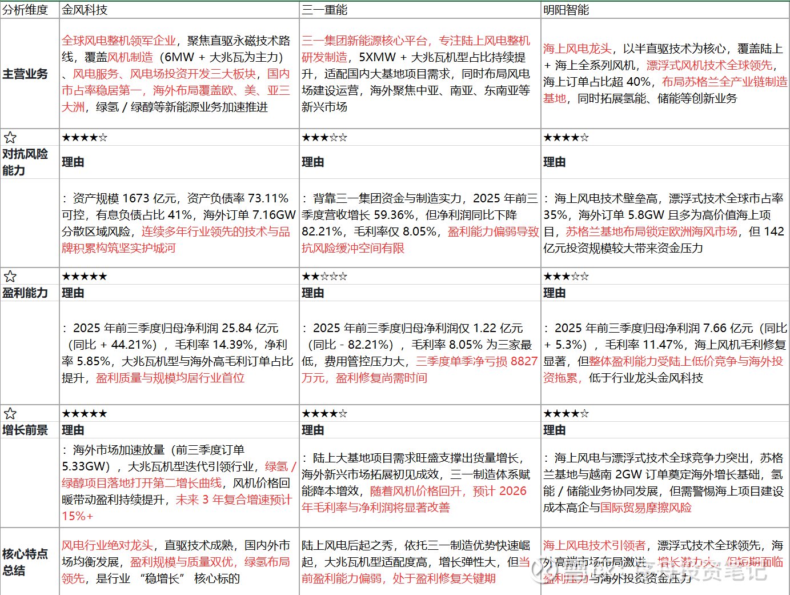This screenshot has width=790, height=595.
Task: Click 理由 under 三一重能's 增长前景 rating
Action: point(313,430)
